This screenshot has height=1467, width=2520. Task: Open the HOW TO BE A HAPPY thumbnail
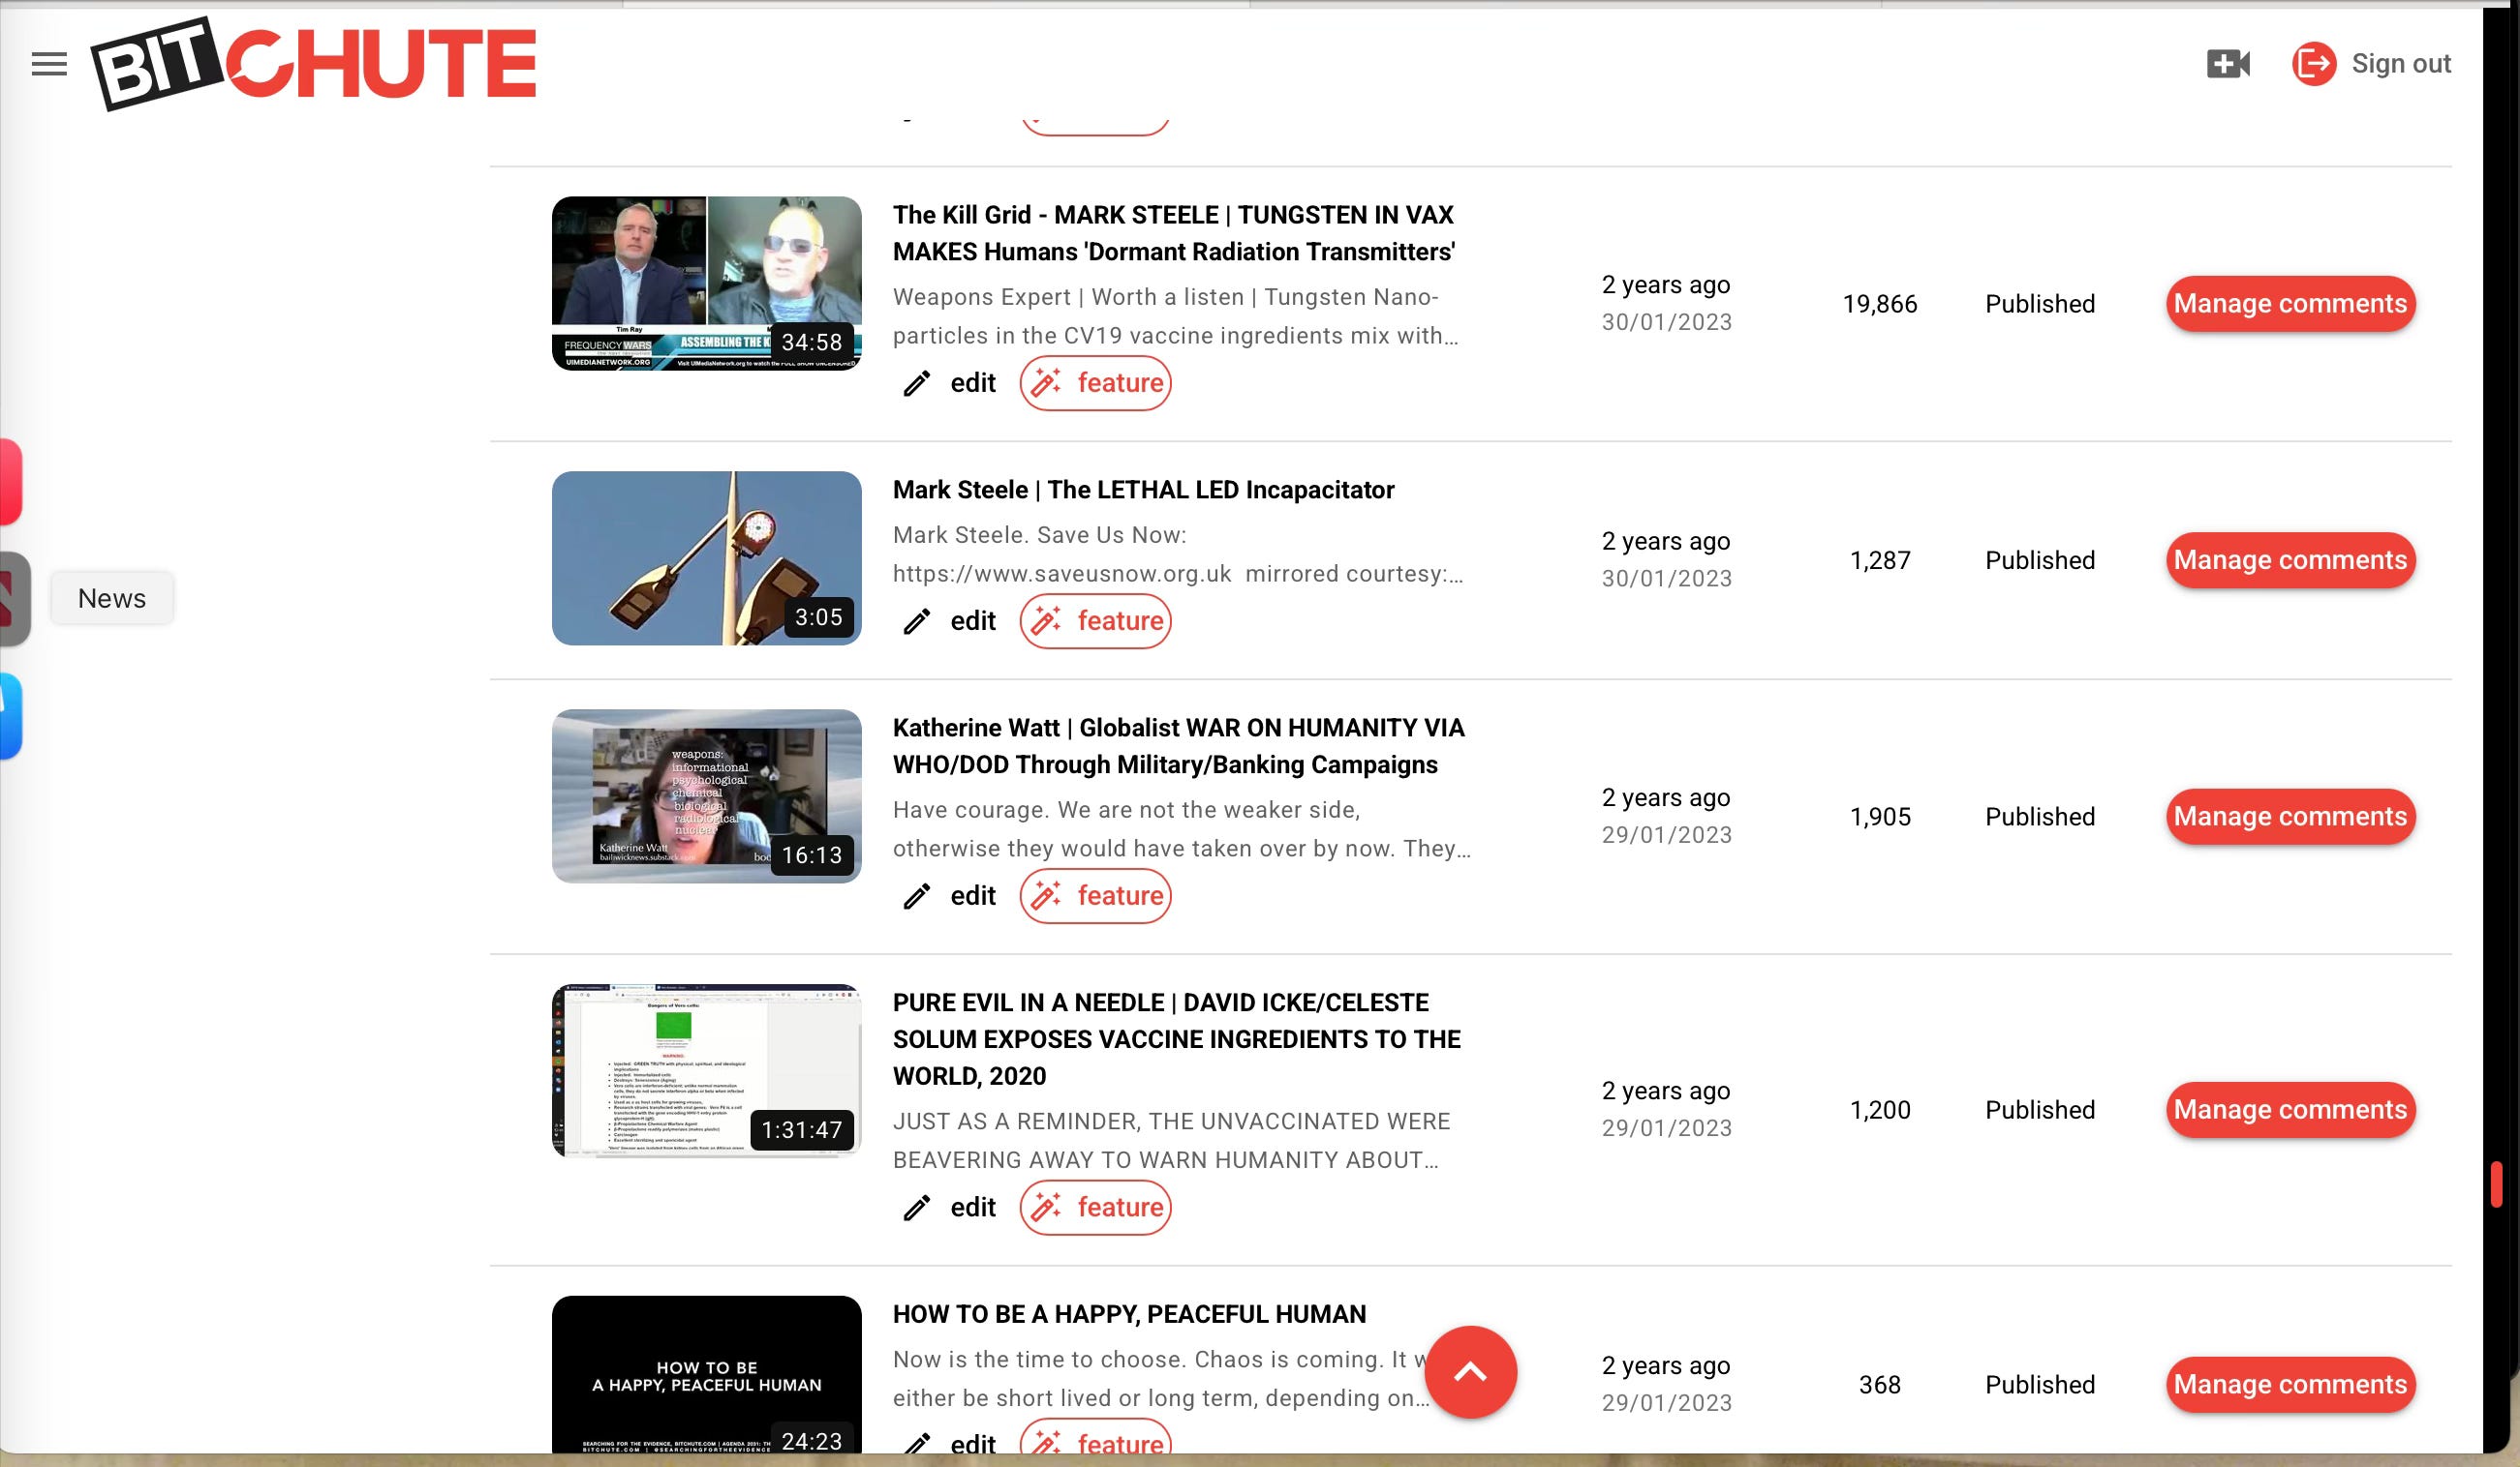[x=706, y=1375]
